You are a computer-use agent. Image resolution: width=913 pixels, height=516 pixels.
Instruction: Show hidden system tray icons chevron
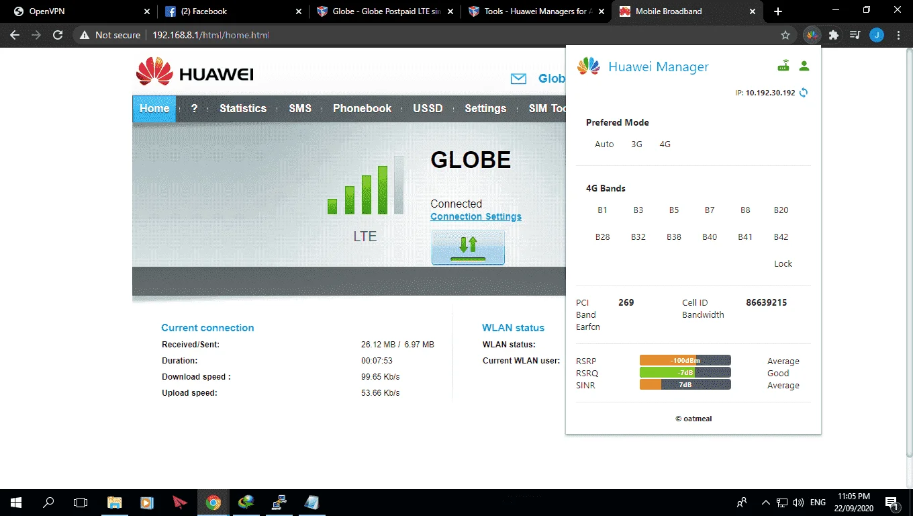point(765,503)
